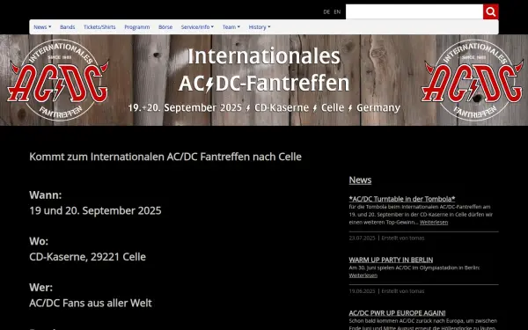Click into the search input field
Viewport: 528px width, 330px height.
click(x=414, y=11)
